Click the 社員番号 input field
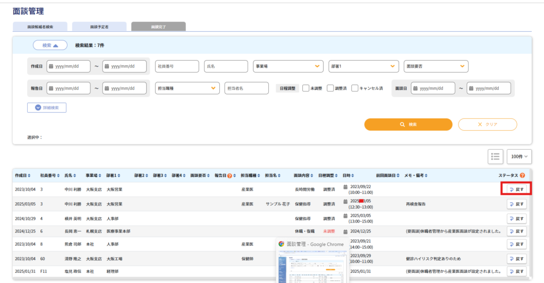This screenshot has height=283, width=544. point(177,66)
